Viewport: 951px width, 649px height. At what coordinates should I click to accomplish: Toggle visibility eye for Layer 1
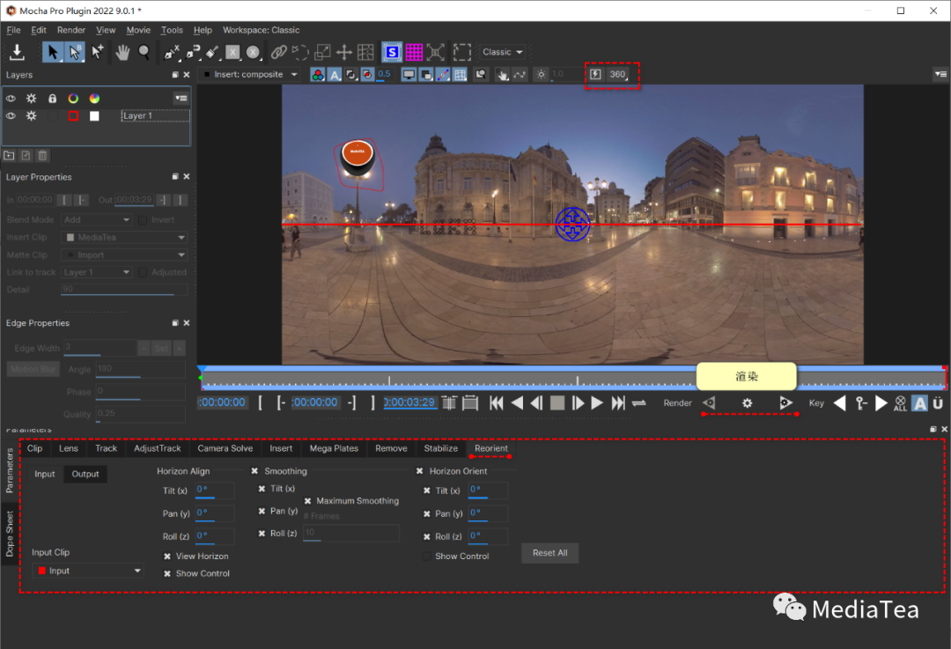tap(11, 116)
